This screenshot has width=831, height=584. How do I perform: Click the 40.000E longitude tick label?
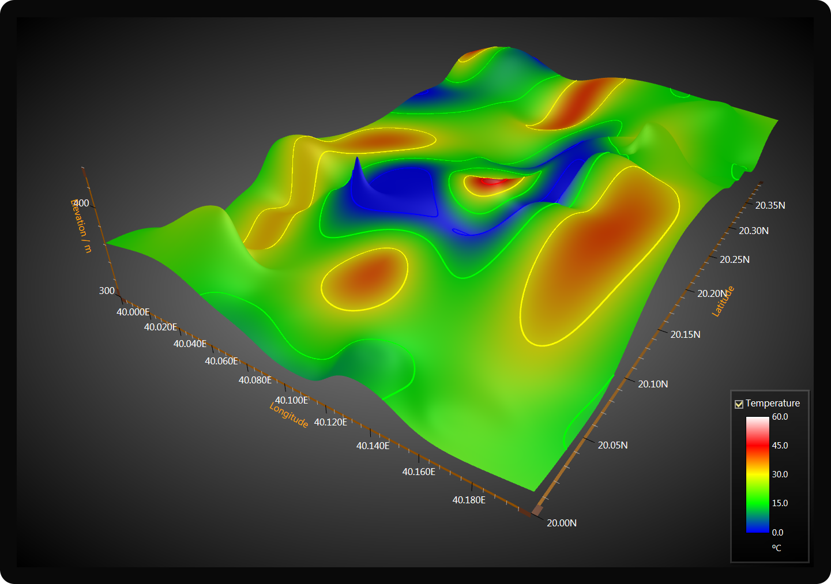(x=133, y=312)
